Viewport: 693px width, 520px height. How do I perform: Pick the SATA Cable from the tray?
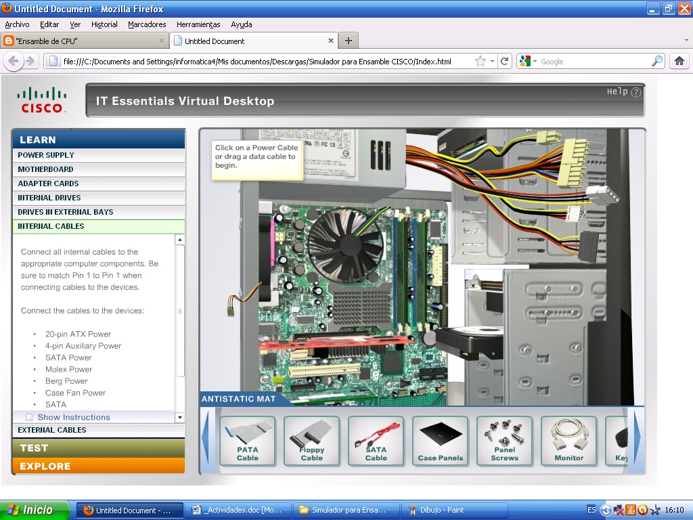376,441
